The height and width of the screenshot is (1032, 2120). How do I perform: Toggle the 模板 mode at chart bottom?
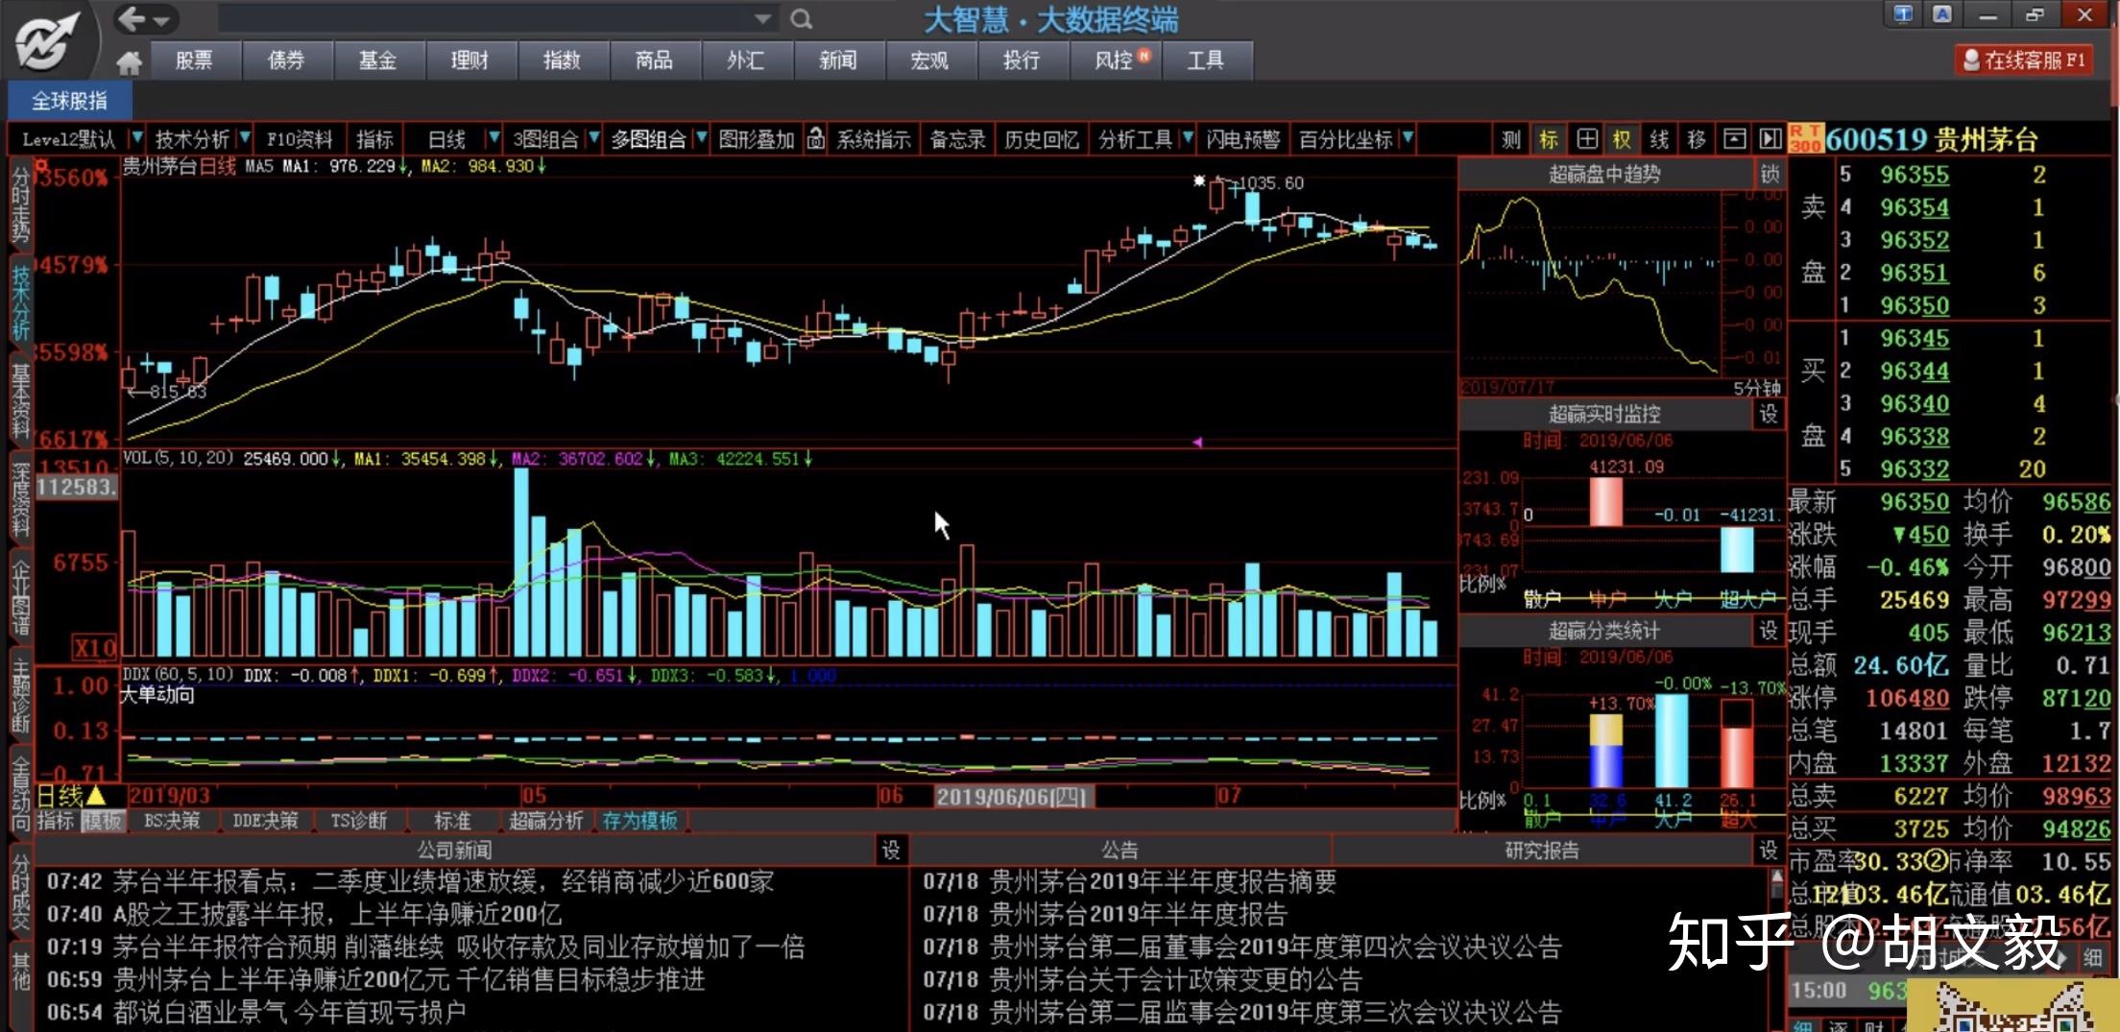pos(102,821)
